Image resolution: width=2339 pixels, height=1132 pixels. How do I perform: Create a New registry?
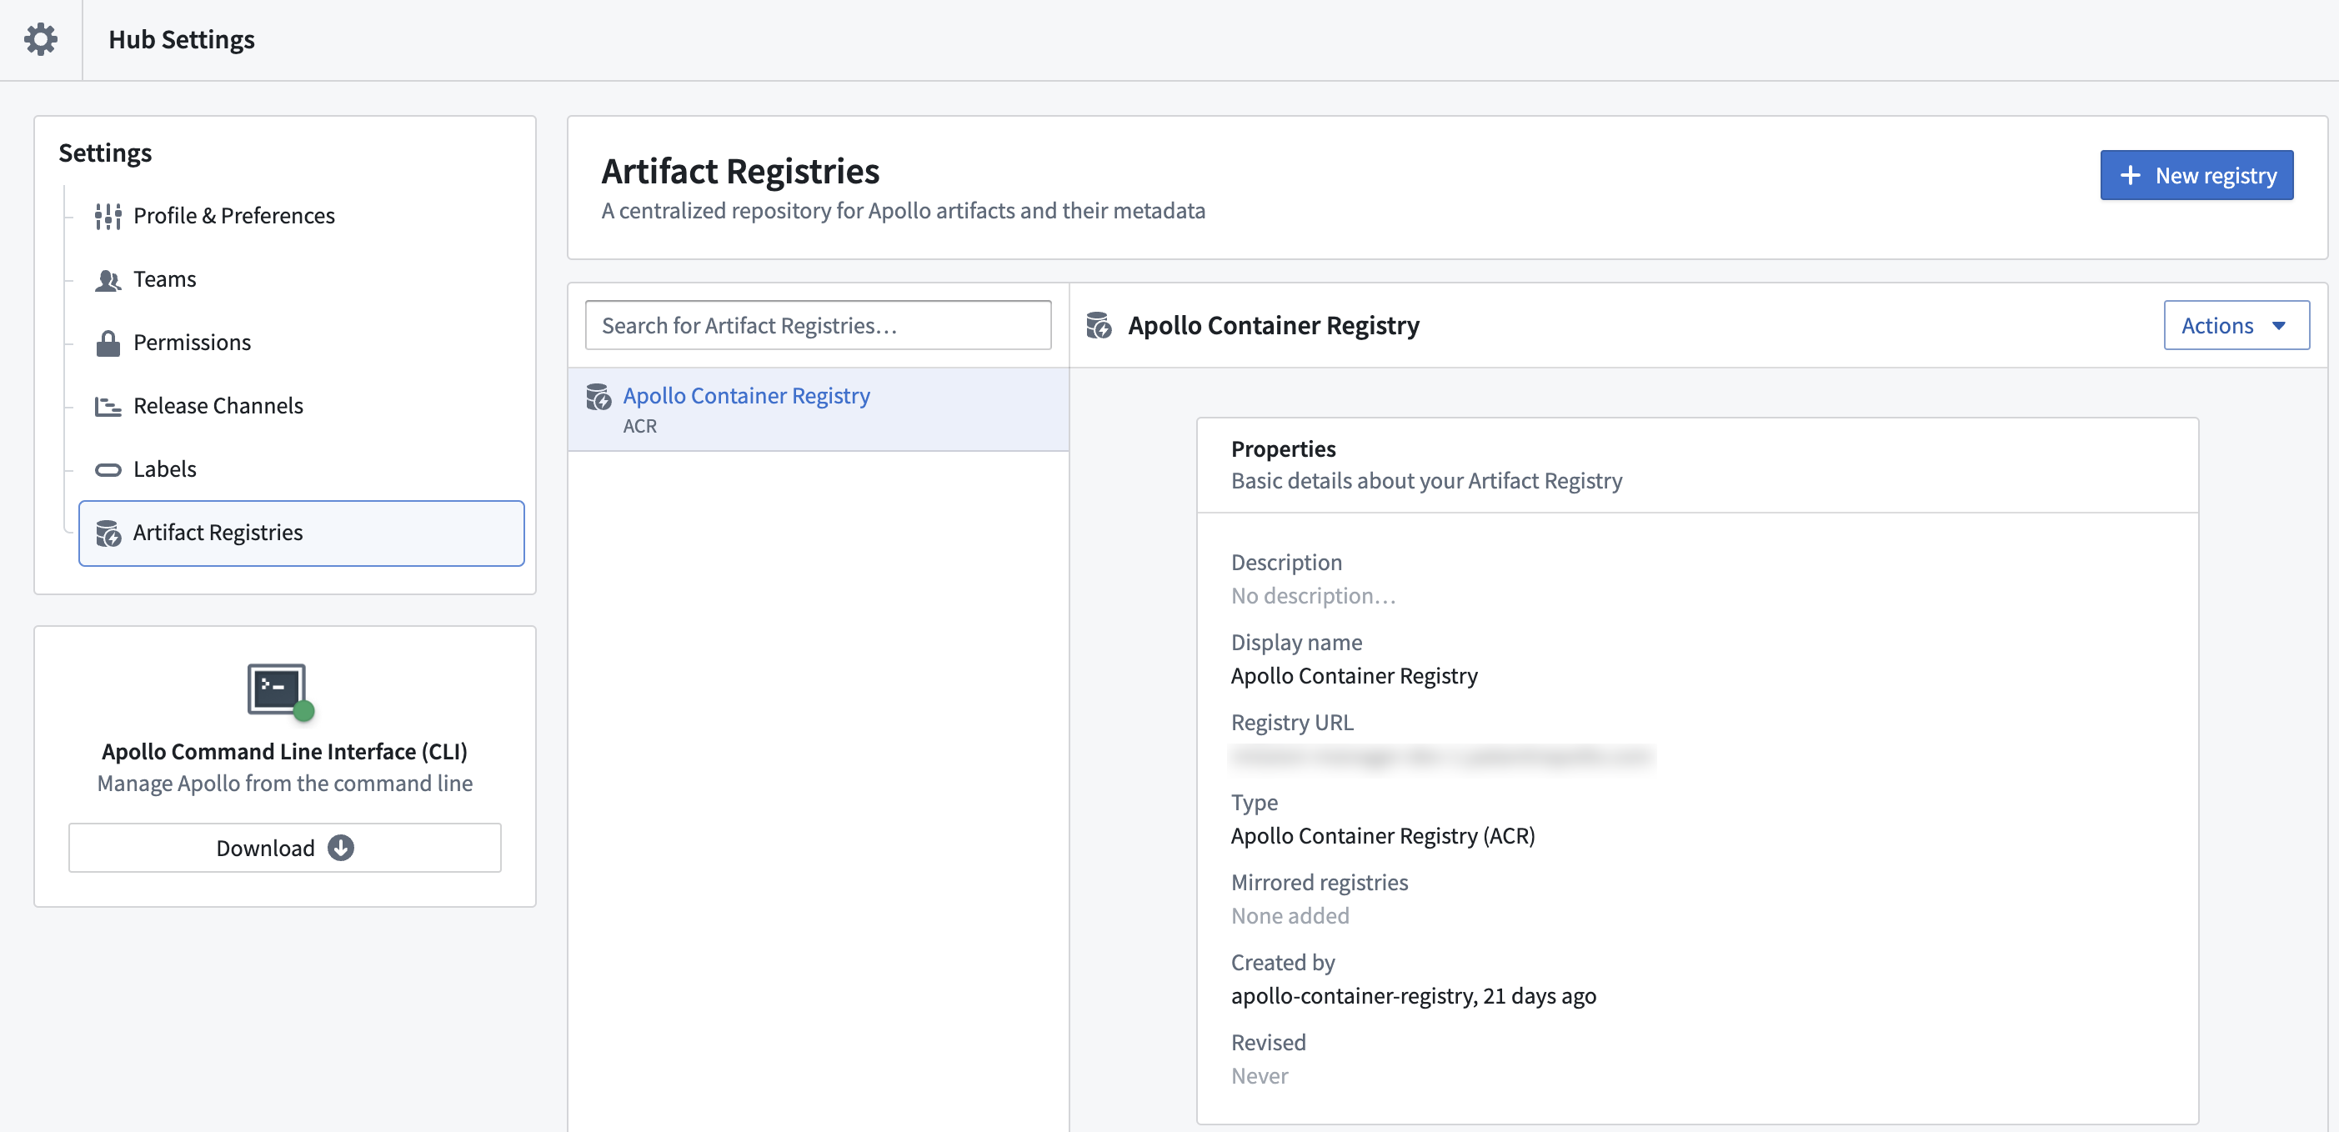click(x=2196, y=175)
